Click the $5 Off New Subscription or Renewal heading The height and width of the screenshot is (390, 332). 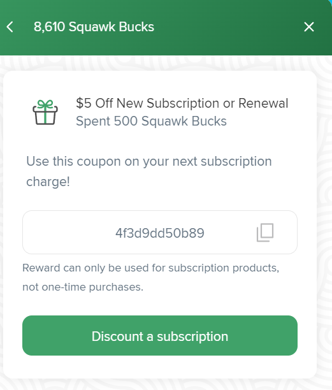pyautogui.click(x=182, y=103)
